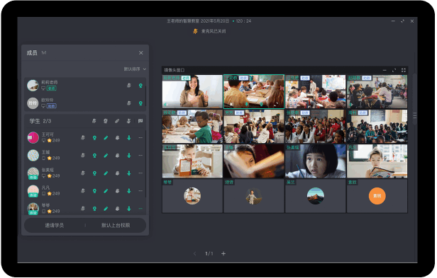This screenshot has height=278, width=437.
Task: Restore size of 摄像头窗口 panel
Action: tap(394, 70)
